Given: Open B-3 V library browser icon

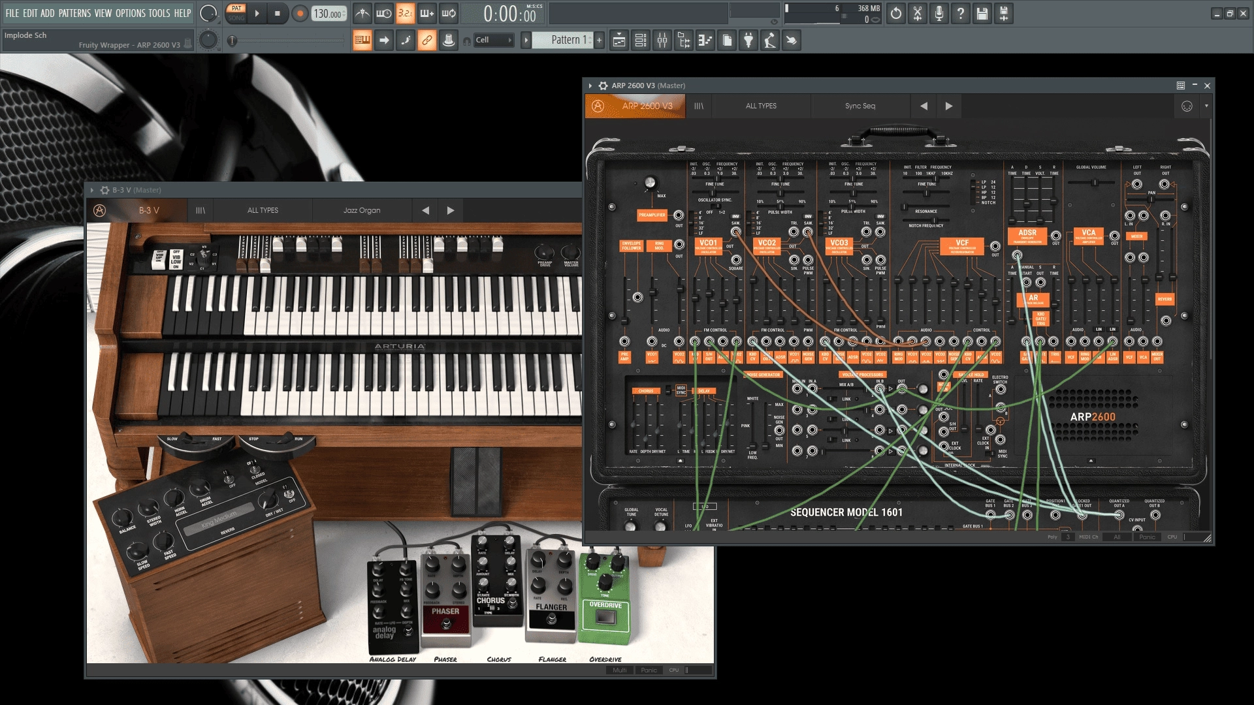Looking at the screenshot, I should tap(201, 210).
